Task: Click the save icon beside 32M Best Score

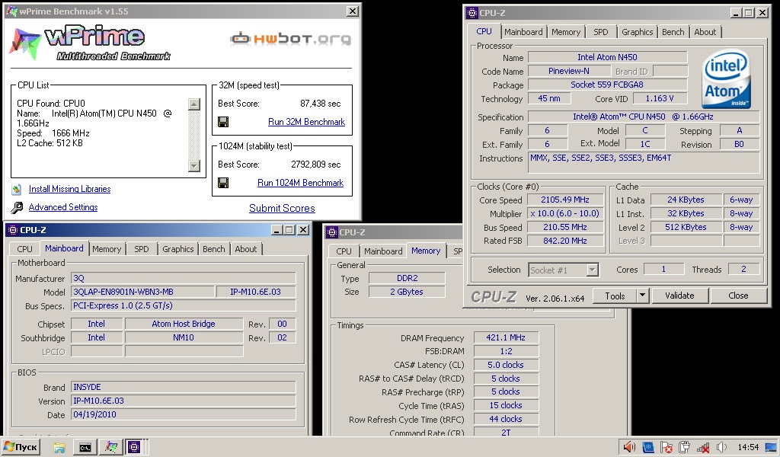Action: (x=223, y=122)
